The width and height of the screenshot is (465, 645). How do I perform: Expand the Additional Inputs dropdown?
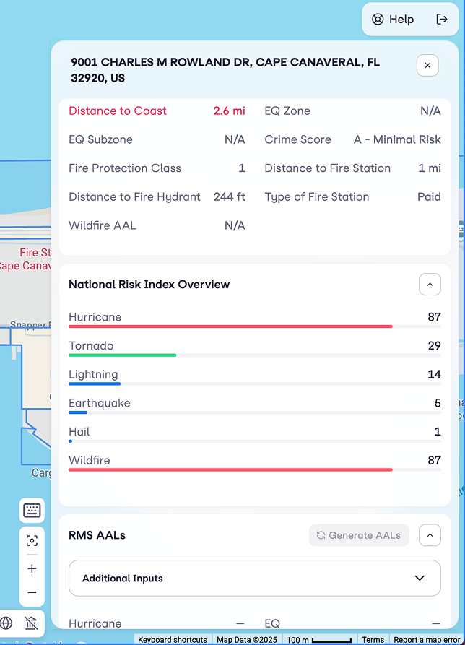click(x=254, y=579)
